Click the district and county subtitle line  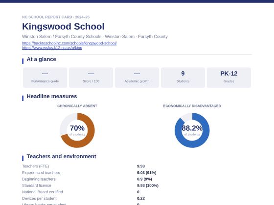[95, 37]
